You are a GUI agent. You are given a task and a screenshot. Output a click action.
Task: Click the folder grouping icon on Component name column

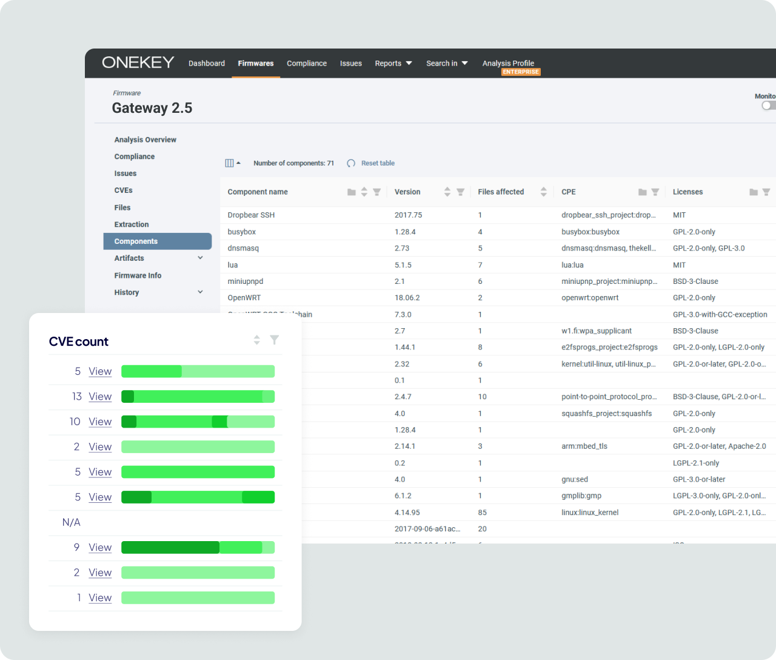click(351, 192)
